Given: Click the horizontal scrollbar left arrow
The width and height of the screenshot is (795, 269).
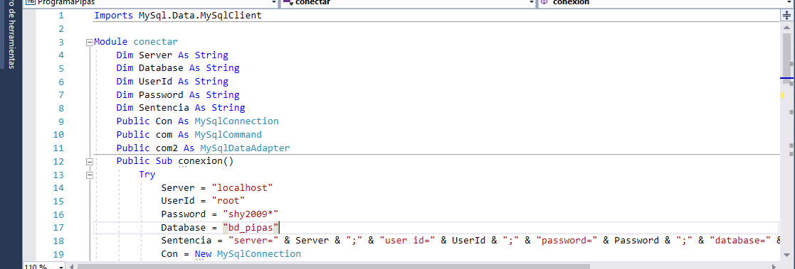Looking at the screenshot, I should pos(71,266).
